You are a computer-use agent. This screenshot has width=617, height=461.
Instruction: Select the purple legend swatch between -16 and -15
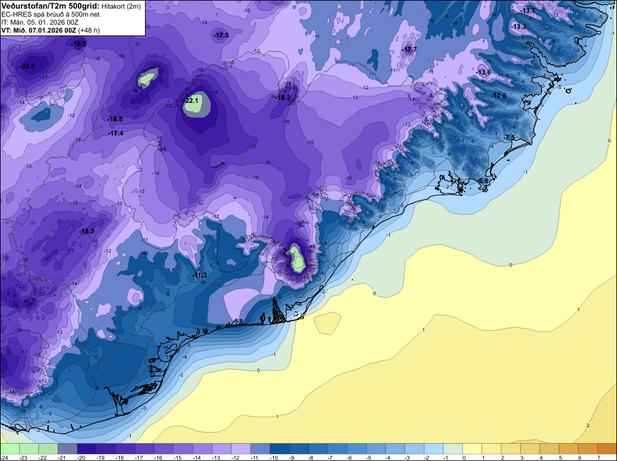164,449
